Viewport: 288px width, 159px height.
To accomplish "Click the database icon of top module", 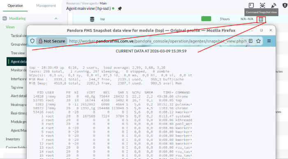I will tap(92, 19).
